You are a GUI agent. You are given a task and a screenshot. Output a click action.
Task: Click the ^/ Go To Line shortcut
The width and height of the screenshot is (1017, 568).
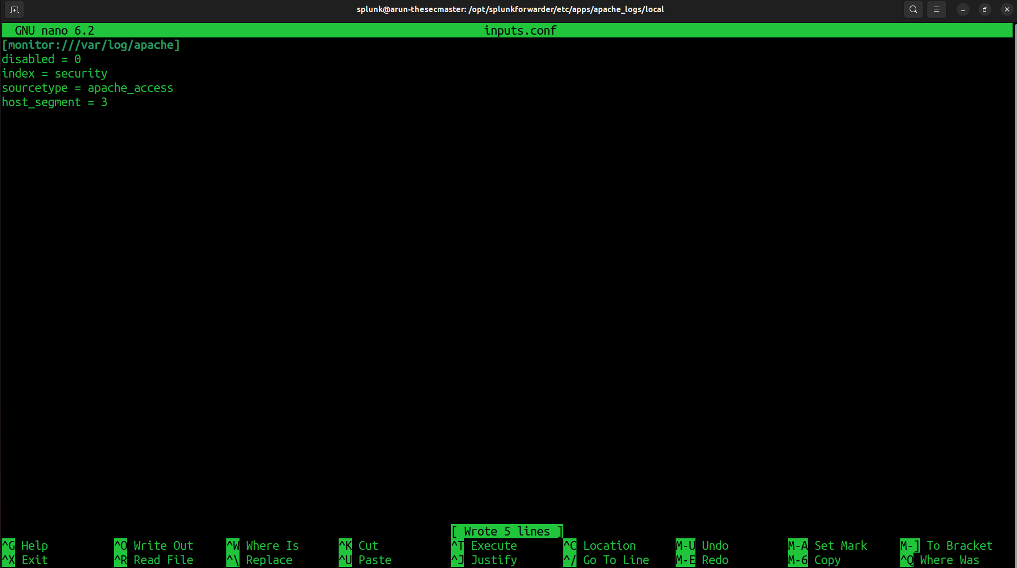pyautogui.click(x=606, y=560)
